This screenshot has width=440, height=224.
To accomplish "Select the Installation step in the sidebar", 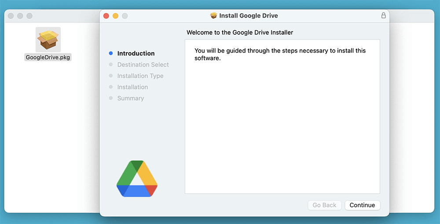I will click(x=132, y=87).
